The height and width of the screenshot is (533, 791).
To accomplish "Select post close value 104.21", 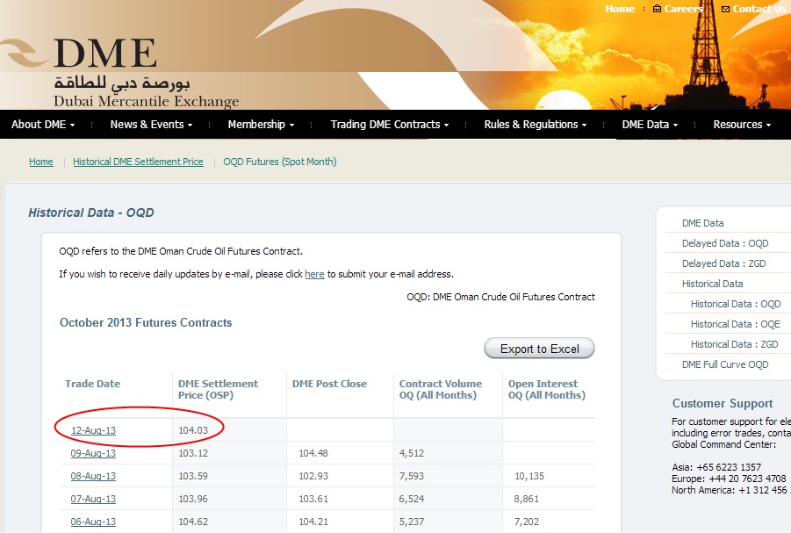I will [x=313, y=522].
